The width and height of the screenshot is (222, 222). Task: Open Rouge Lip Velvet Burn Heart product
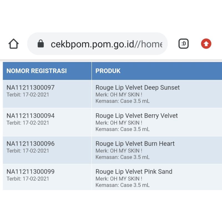click(135, 144)
